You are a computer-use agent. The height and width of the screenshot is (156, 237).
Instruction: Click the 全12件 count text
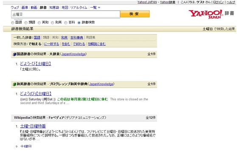point(150,118)
